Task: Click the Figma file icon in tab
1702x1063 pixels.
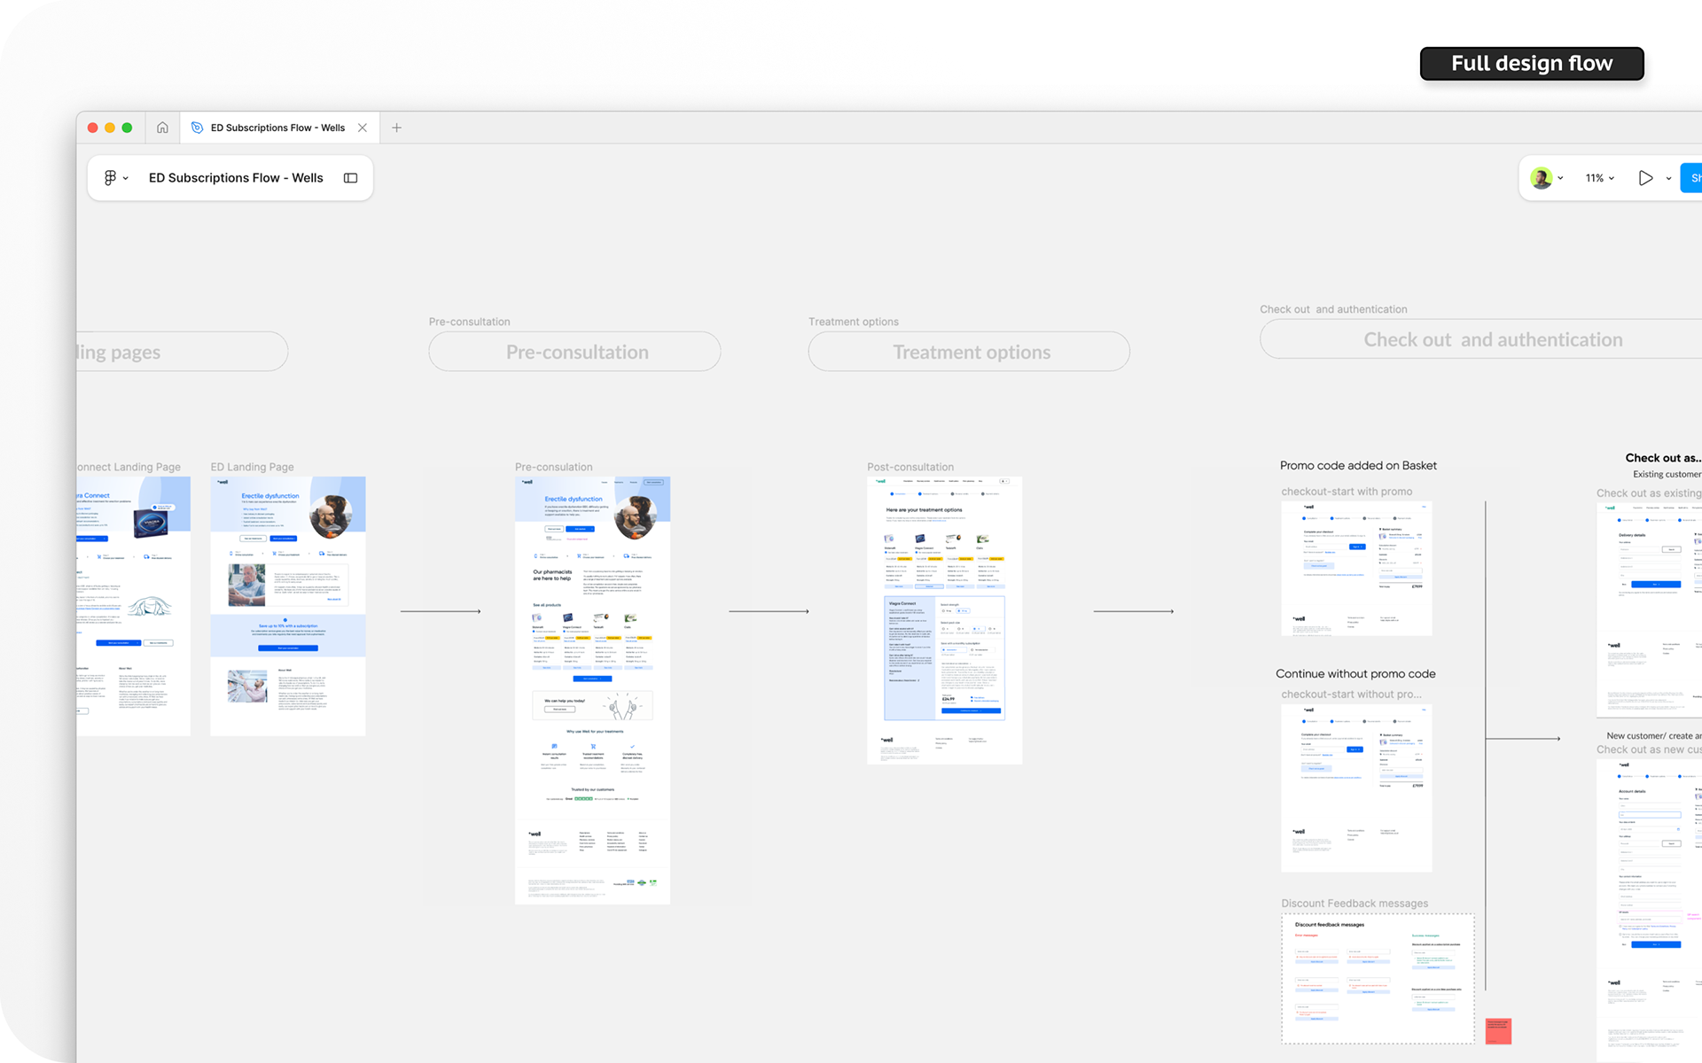Action: [197, 128]
